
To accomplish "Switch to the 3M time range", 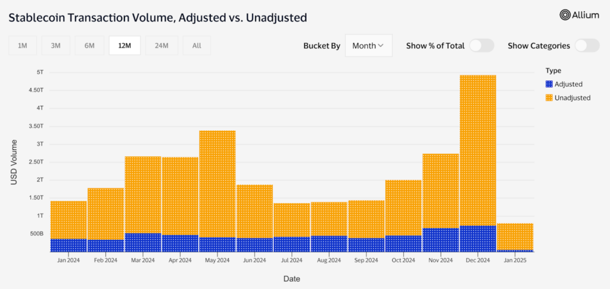I will tap(56, 46).
